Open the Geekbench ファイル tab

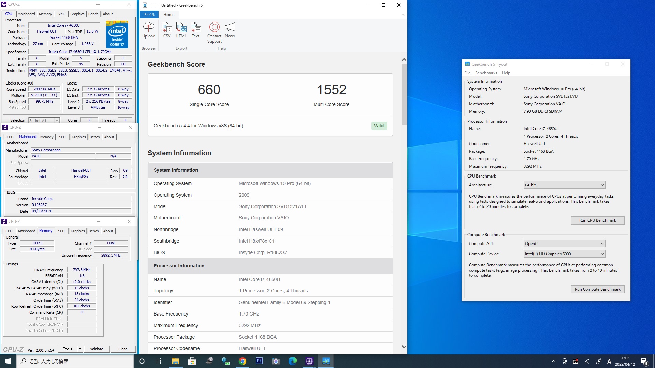149,15
